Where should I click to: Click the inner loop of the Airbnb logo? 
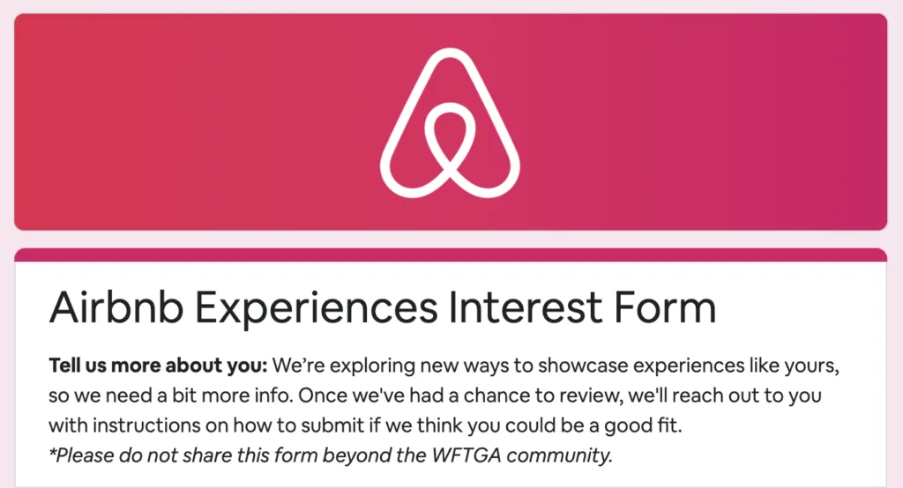pyautogui.click(x=450, y=138)
